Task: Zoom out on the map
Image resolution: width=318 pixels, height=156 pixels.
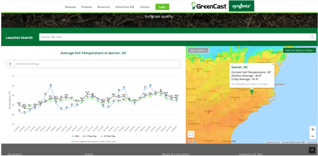Action: coord(313,136)
